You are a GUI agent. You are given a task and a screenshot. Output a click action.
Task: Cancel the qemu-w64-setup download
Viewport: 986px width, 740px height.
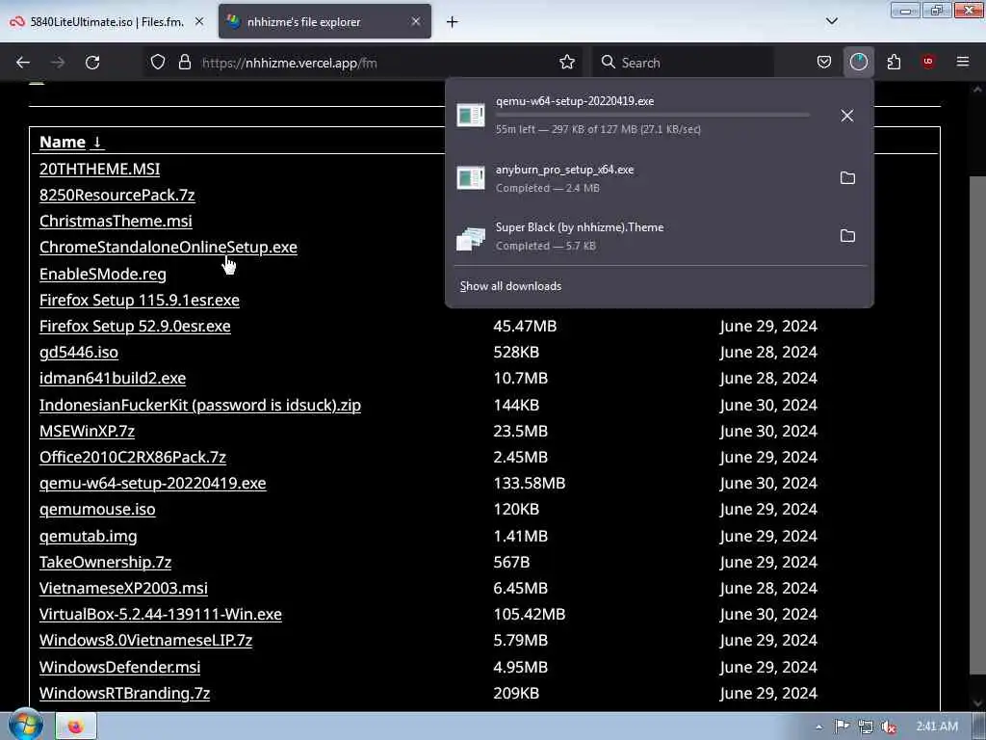[847, 116]
